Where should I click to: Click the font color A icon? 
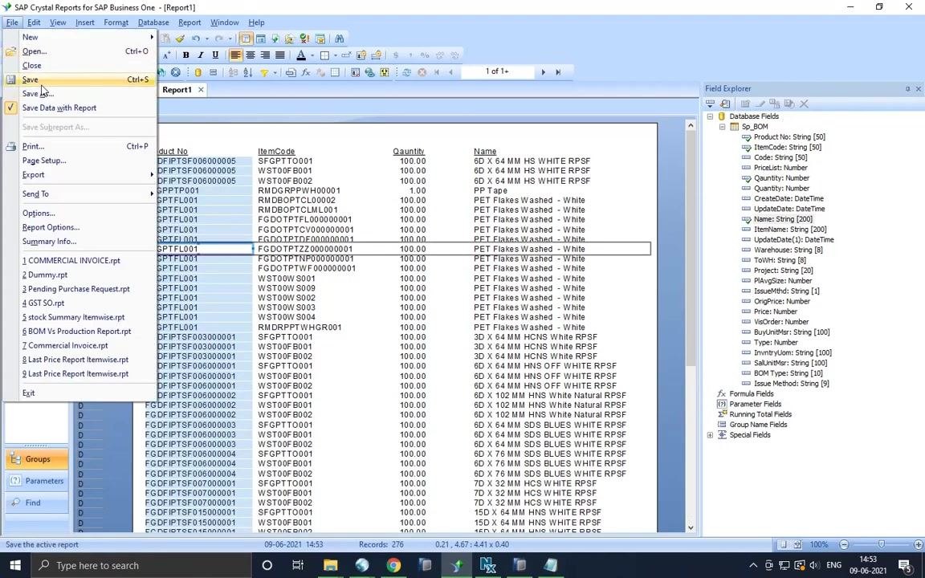[x=301, y=55]
